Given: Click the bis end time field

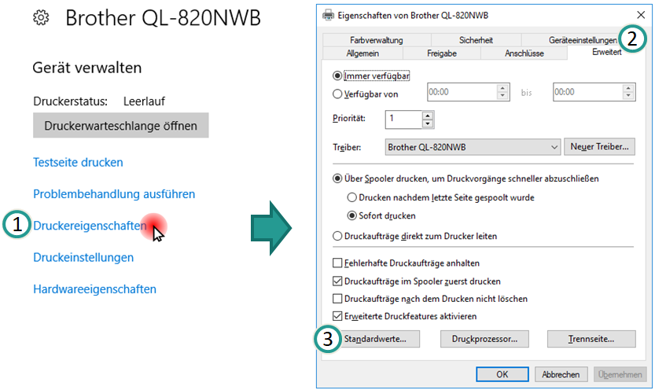Looking at the screenshot, I should pos(588,92).
